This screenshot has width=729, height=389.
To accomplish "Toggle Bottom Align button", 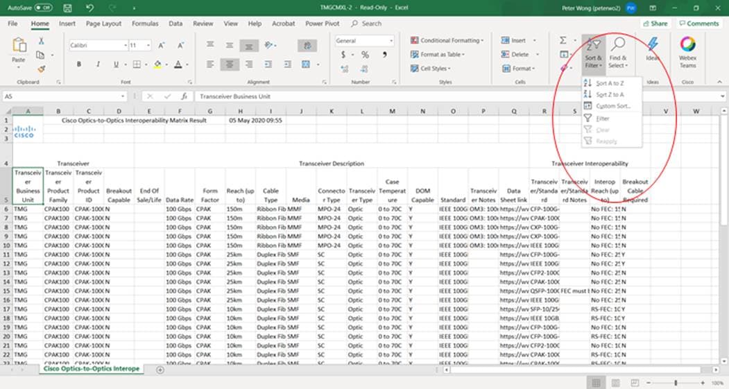I will pos(249,45).
